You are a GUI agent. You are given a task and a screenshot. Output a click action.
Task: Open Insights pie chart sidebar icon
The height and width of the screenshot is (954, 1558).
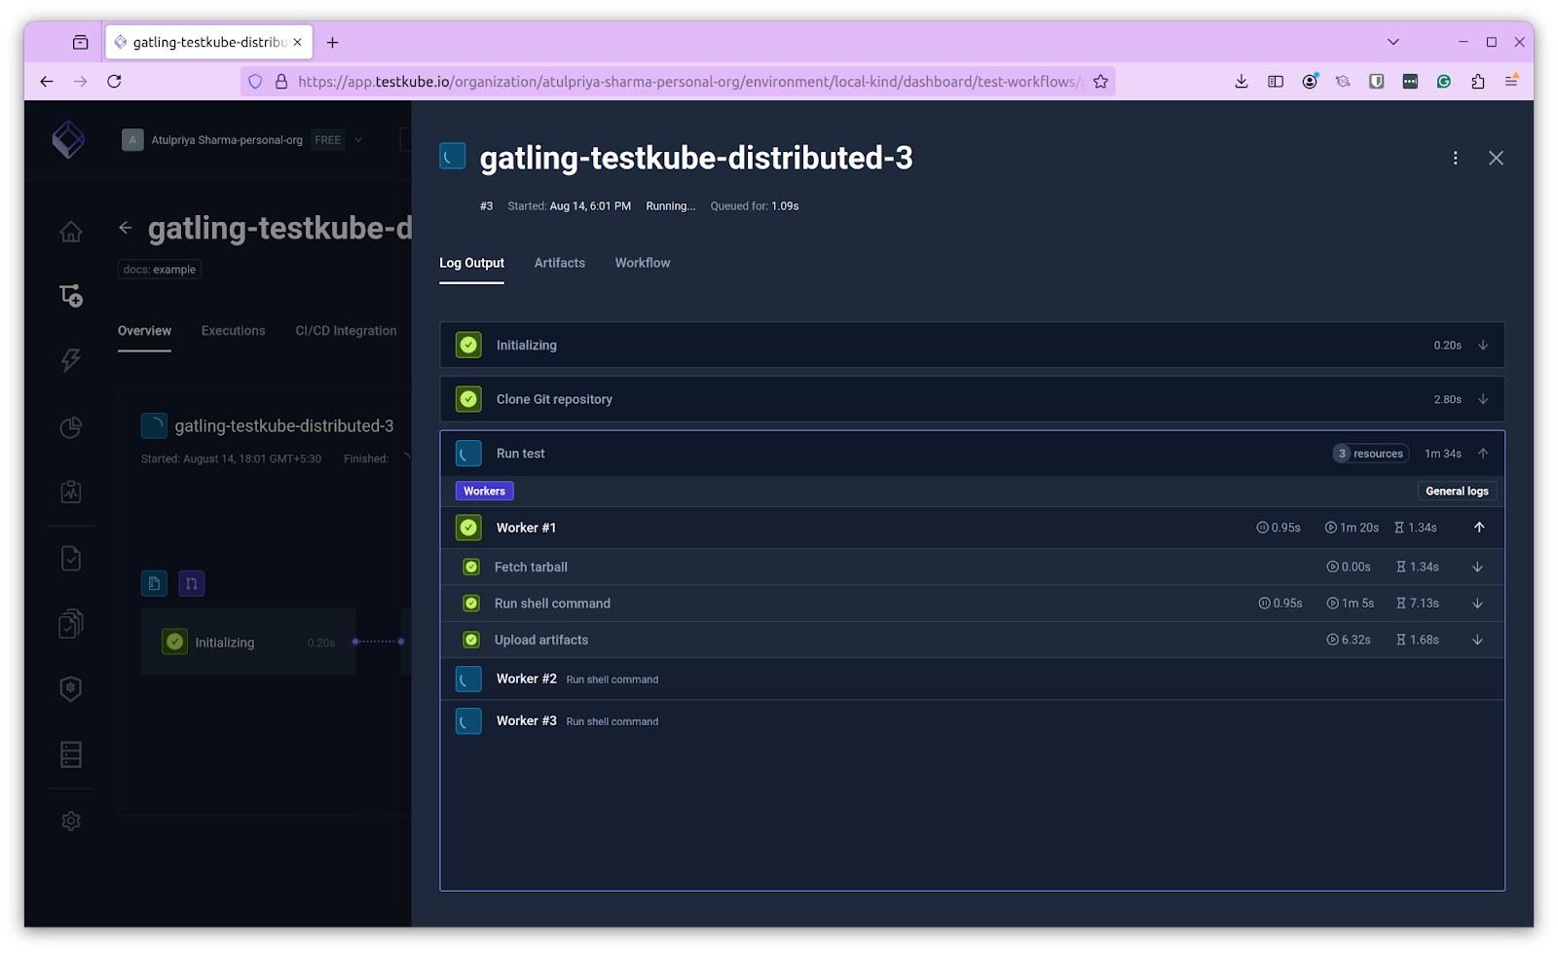[x=71, y=427]
